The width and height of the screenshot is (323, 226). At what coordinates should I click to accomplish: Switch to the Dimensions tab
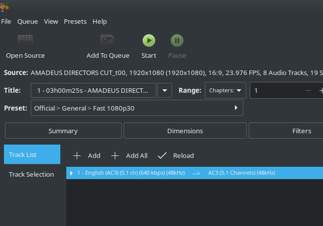point(185,131)
